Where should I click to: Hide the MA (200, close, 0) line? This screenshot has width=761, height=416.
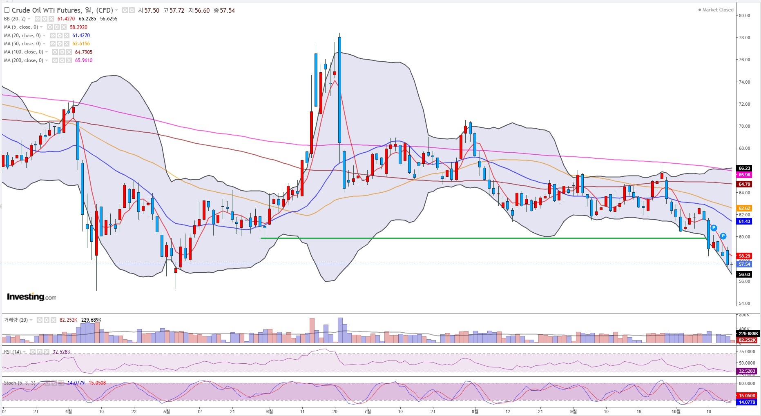pyautogui.click(x=55, y=60)
